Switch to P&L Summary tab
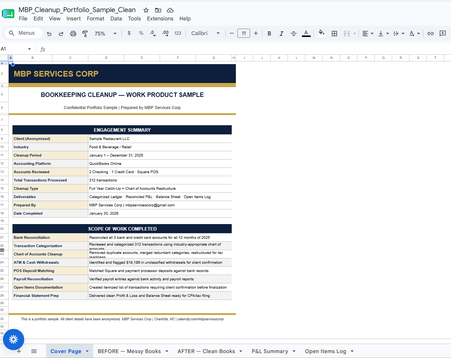This screenshot has width=451, height=358. [x=270, y=351]
